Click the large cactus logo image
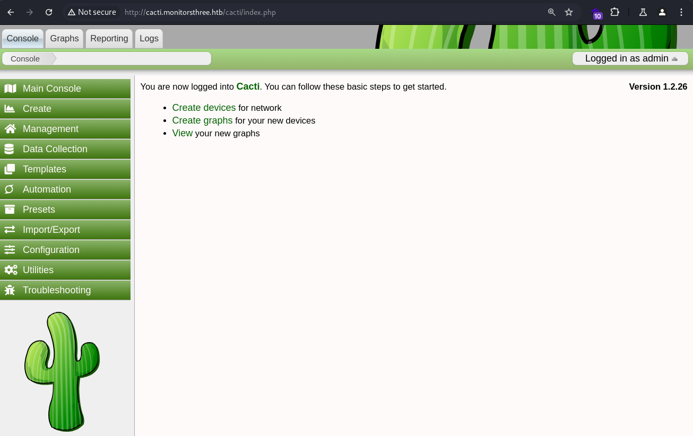The width and height of the screenshot is (693, 436). click(x=62, y=371)
